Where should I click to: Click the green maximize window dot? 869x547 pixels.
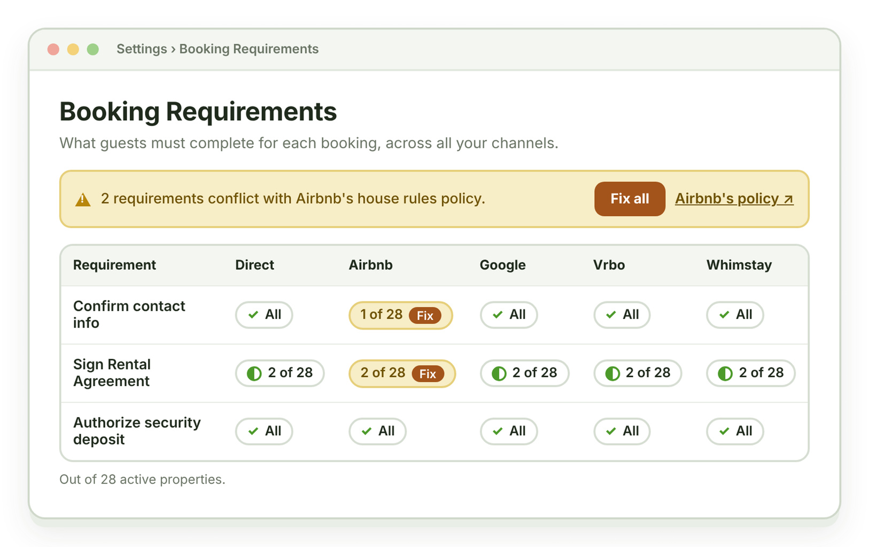(x=93, y=49)
